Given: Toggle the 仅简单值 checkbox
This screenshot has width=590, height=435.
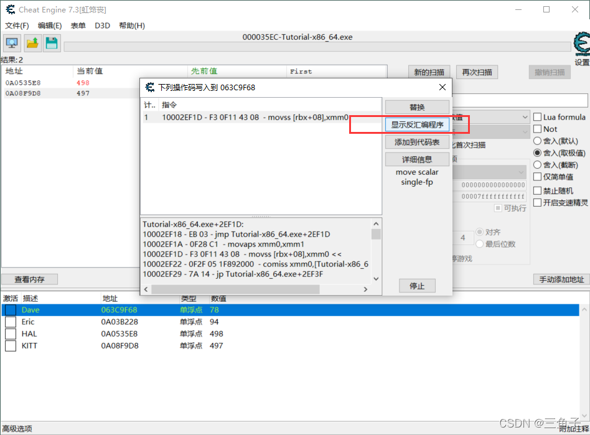Looking at the screenshot, I should pos(537,177).
